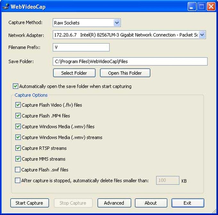Click the file size KB field
Image resolution: width=218 pixels, height=215 pixels.
coord(168,180)
